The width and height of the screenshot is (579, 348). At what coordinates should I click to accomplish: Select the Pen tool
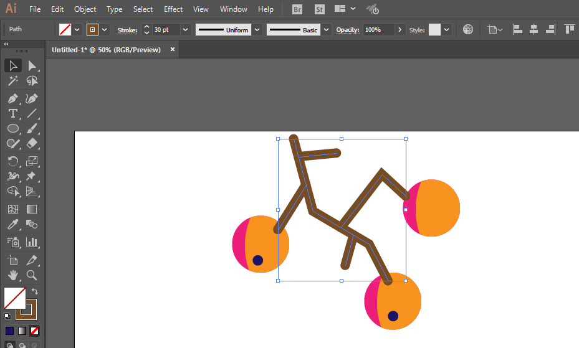13,99
